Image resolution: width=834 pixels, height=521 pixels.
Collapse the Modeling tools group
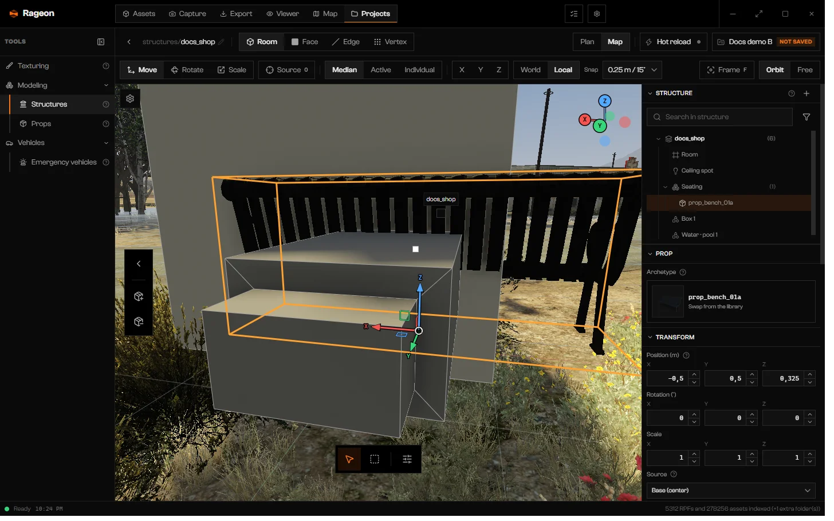point(107,86)
